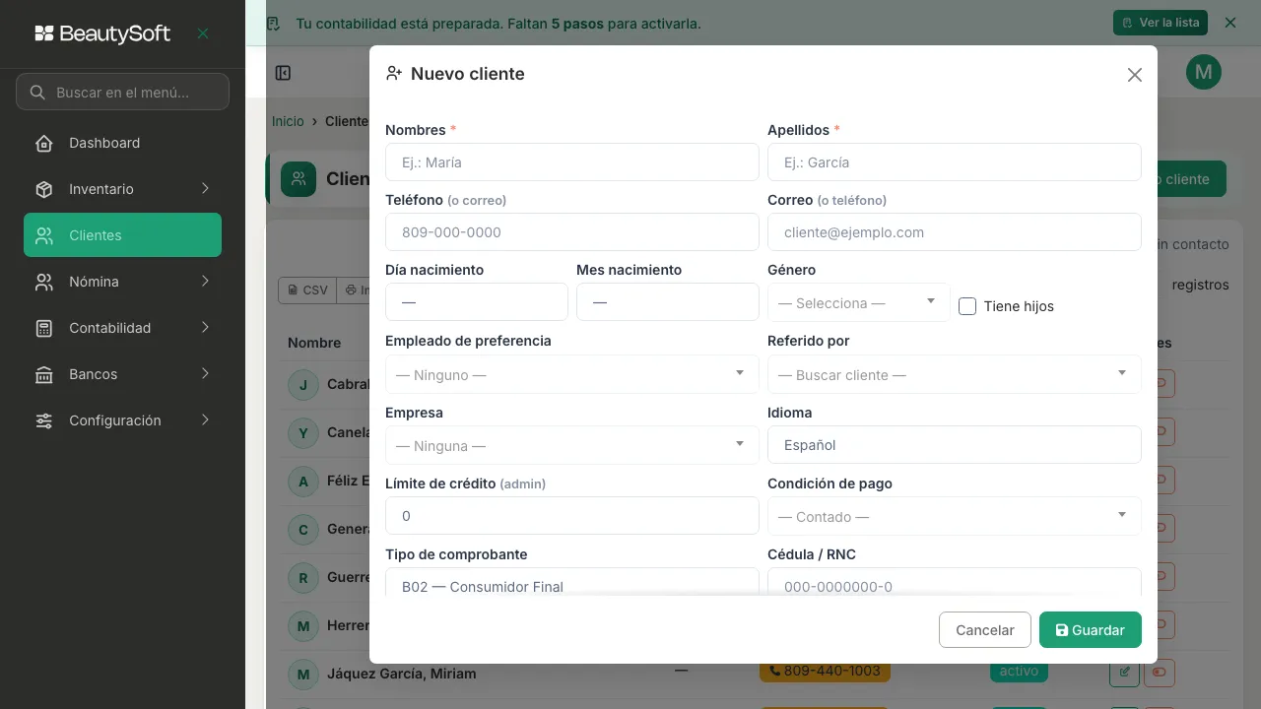Click the Inventario box icon

44,189
